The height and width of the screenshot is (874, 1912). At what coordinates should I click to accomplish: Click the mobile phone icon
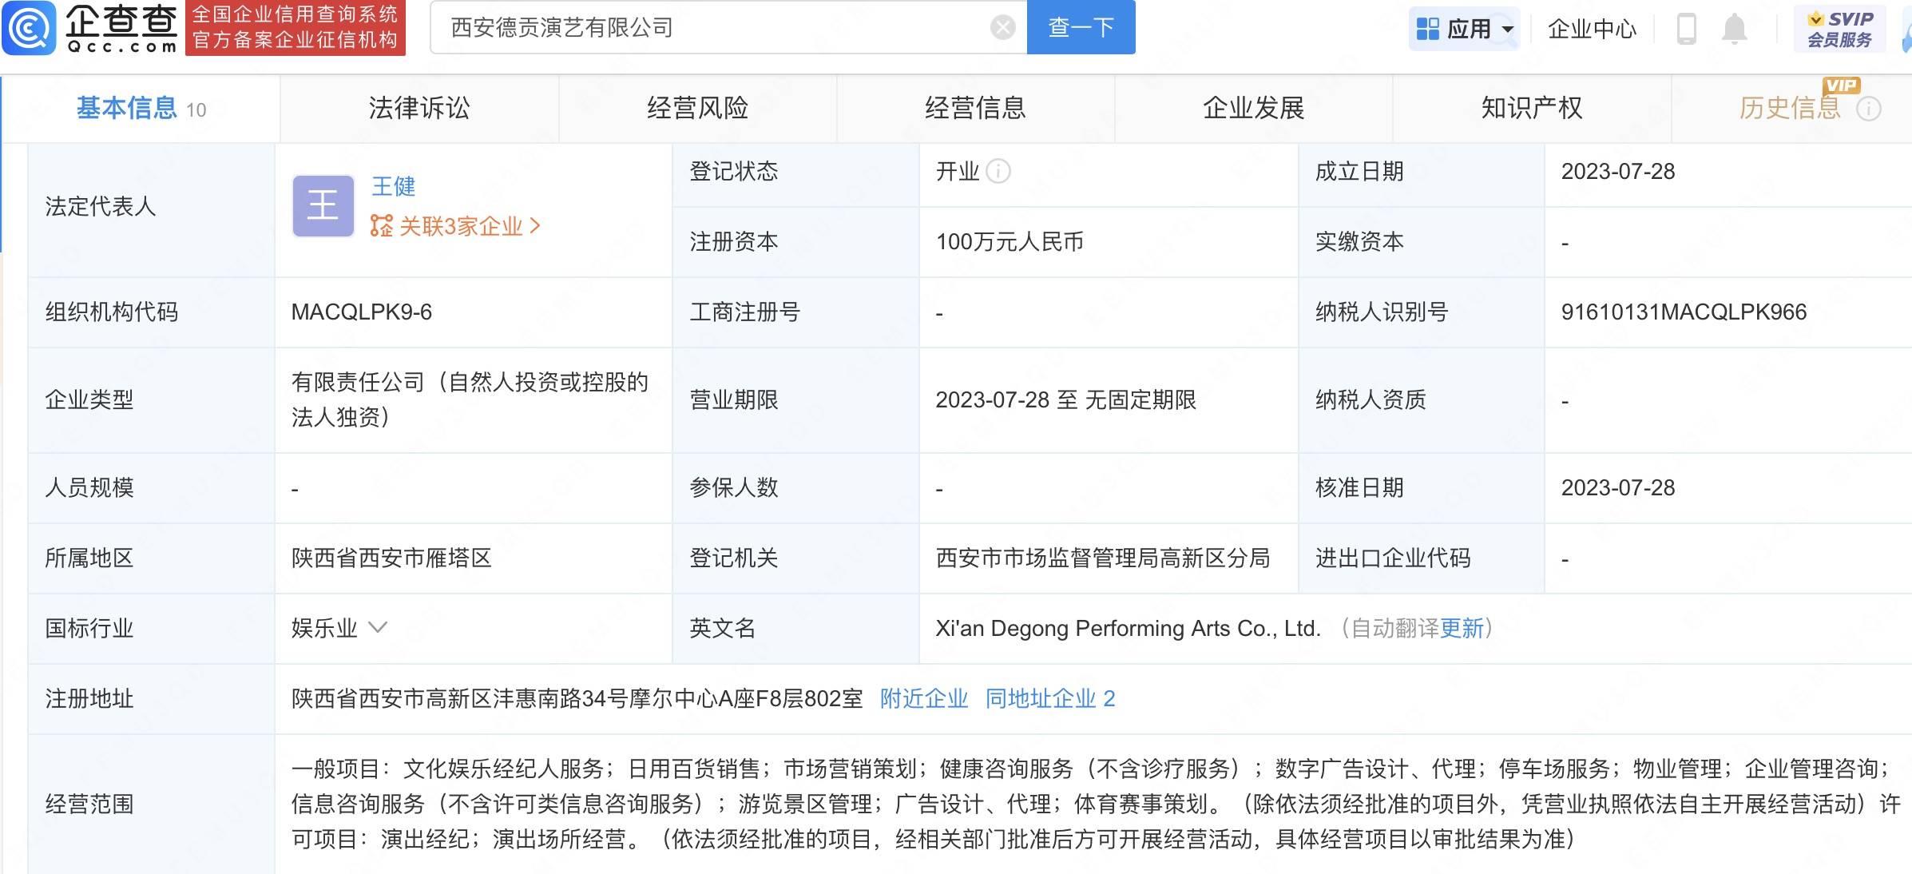[x=1686, y=30]
